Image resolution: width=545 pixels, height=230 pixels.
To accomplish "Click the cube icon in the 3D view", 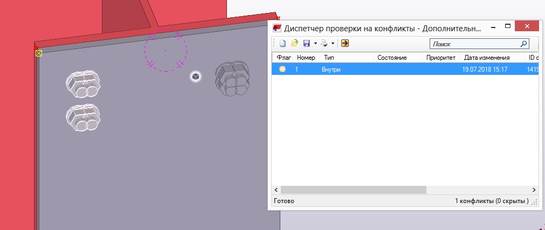I will pyautogui.click(x=195, y=76).
